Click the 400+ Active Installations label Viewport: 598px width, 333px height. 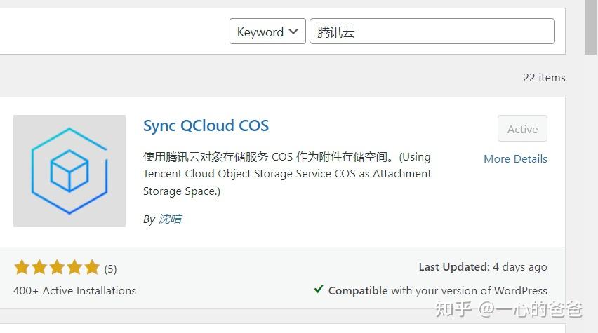tap(74, 290)
